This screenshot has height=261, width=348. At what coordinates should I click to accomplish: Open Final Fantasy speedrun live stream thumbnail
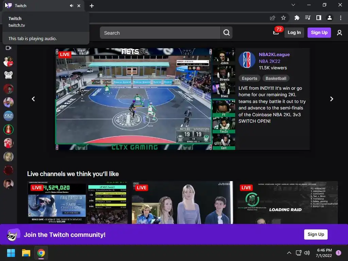tap(77, 203)
